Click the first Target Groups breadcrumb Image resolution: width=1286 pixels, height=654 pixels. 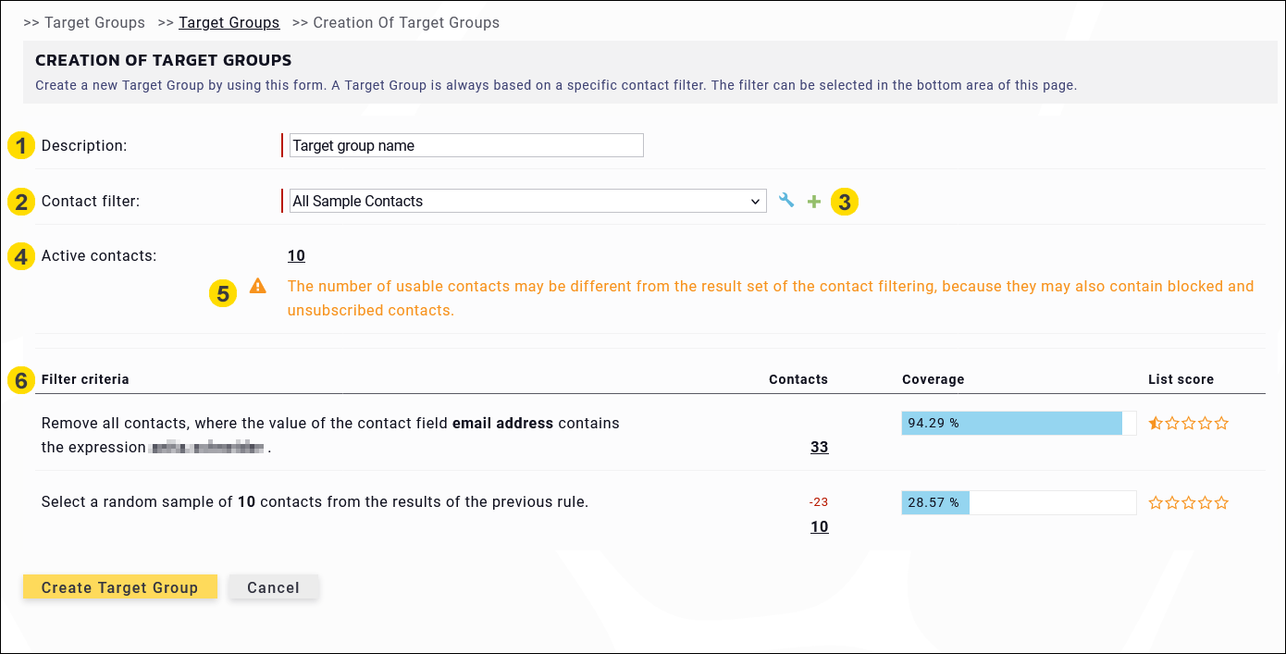95,22
